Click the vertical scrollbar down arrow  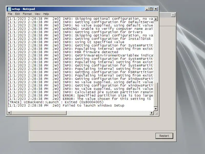(156, 109)
